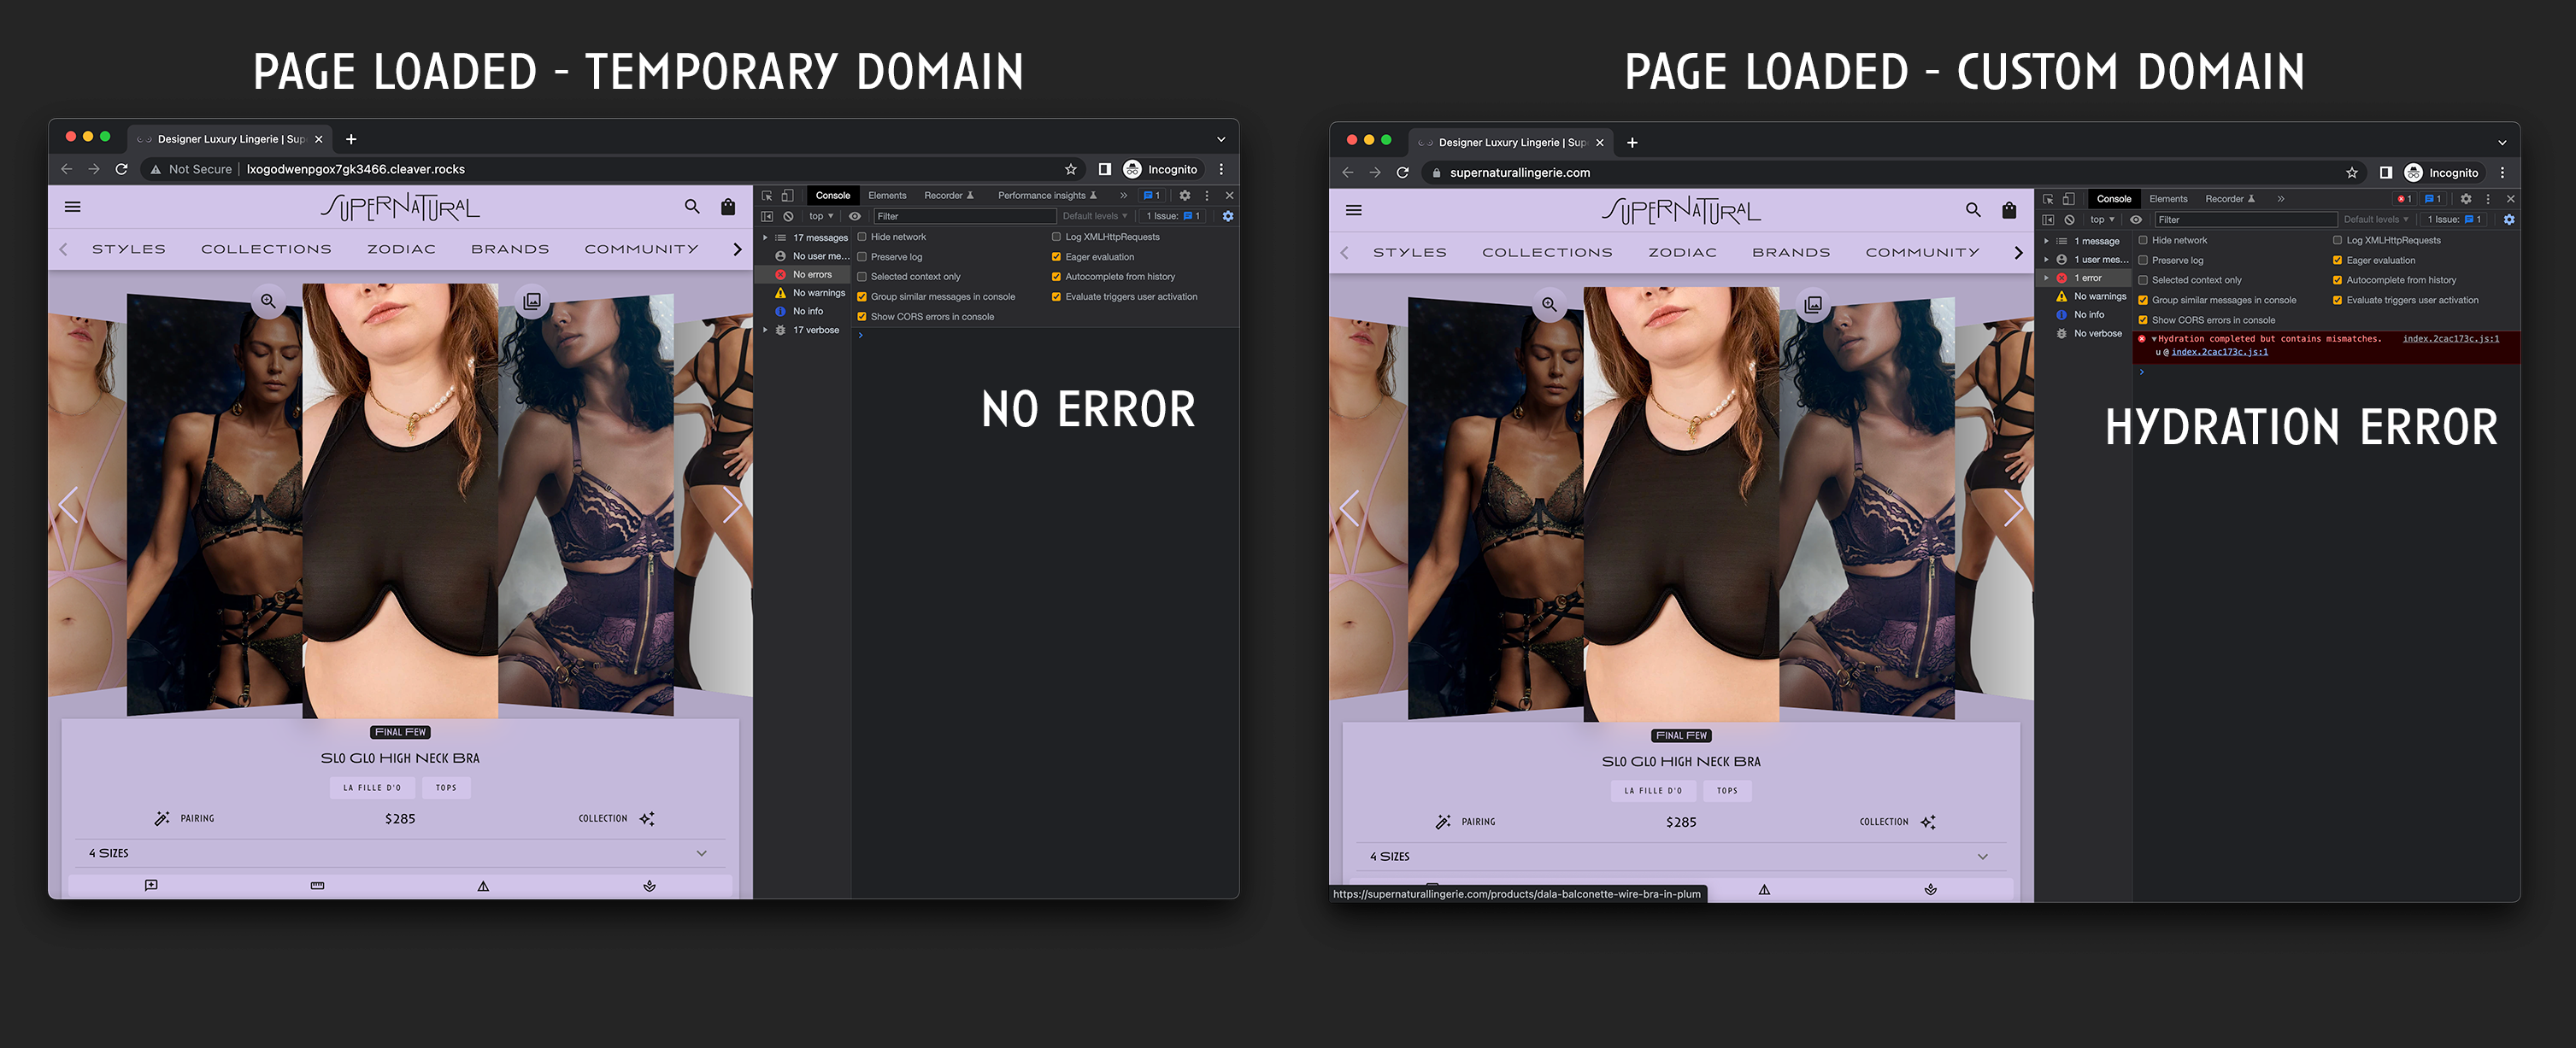This screenshot has width=2576, height=1048.
Task: Click site search magnifier on right page
Action: pos(1972,210)
